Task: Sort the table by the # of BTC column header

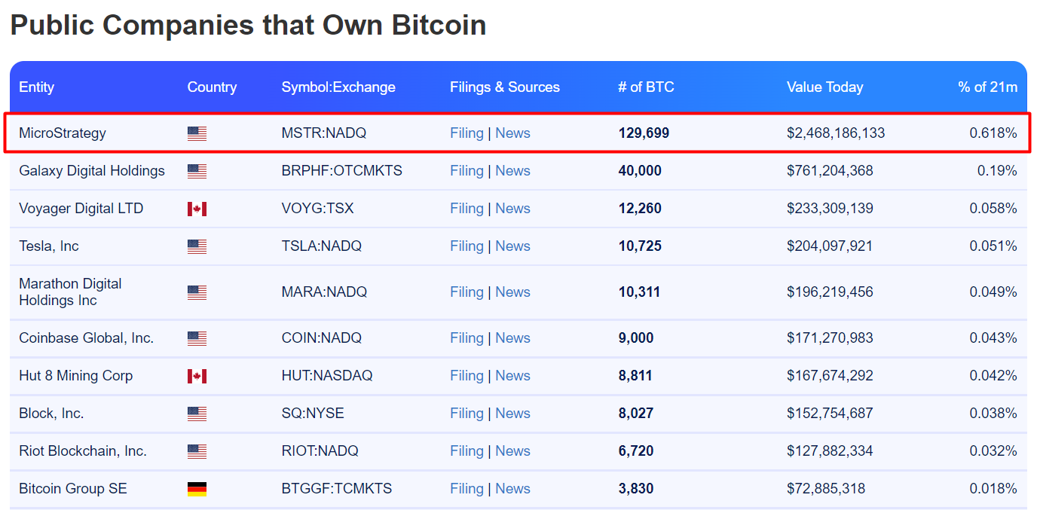Action: (646, 87)
